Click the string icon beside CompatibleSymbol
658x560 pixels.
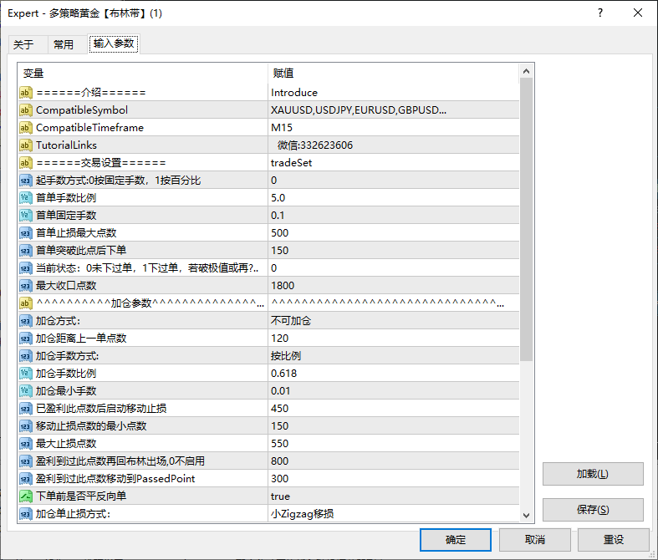[x=26, y=110]
